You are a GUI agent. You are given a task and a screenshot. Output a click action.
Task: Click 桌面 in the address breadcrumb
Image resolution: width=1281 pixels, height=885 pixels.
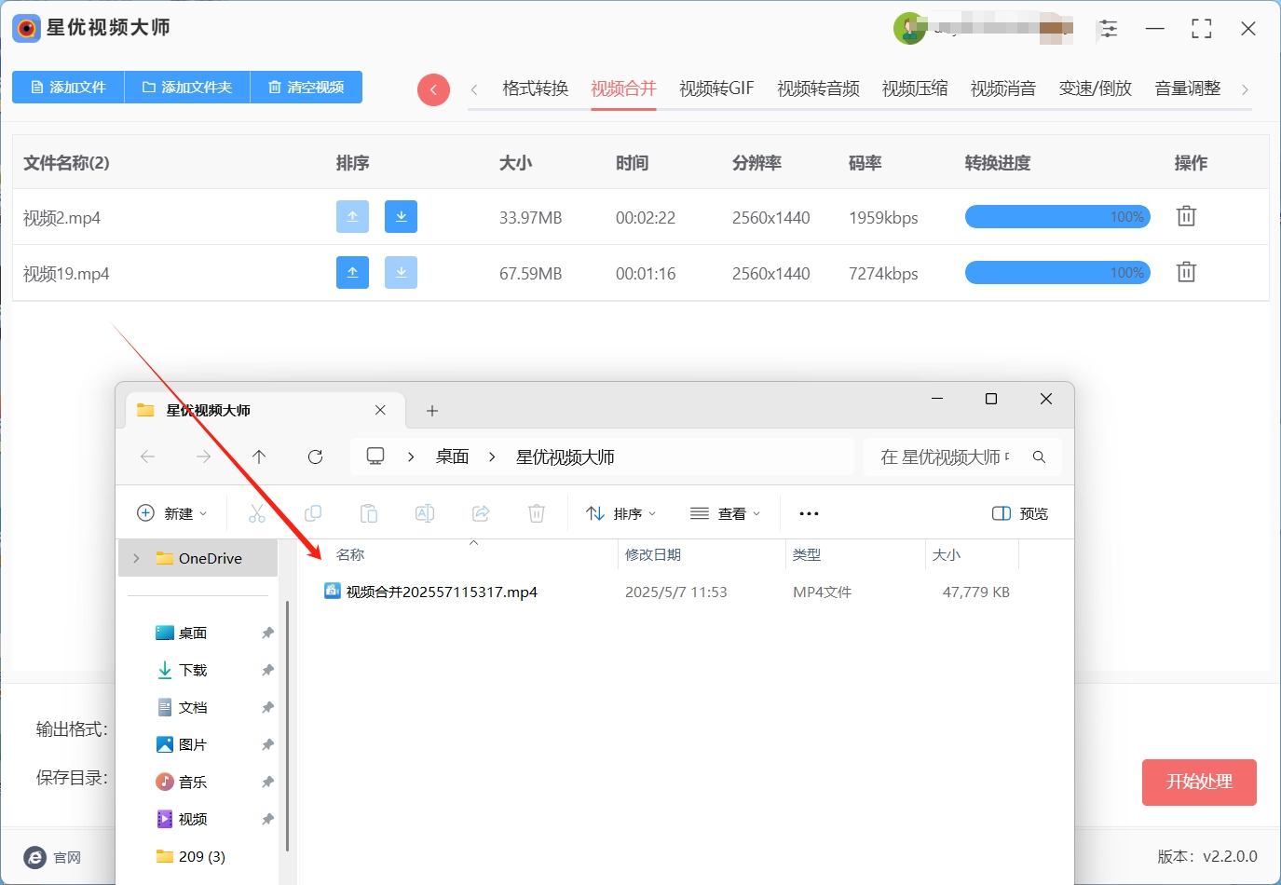click(452, 456)
